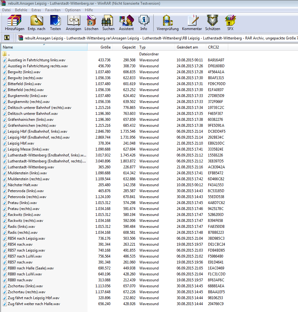Select Lutherstadt-Wittenberg.wav file
This screenshot has height=312, width=298.
pyautogui.click(x=31, y=167)
